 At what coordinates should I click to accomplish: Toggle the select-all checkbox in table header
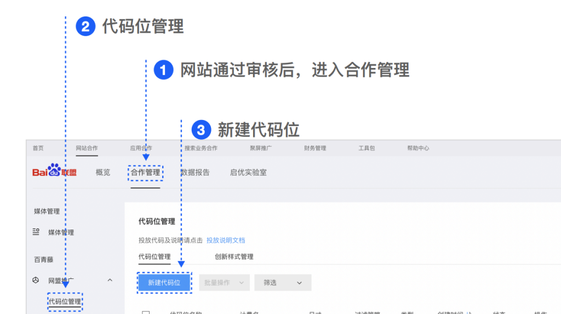146,312
